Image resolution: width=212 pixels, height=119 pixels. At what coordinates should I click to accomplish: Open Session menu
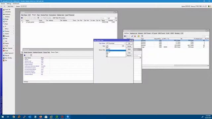tap(3, 4)
